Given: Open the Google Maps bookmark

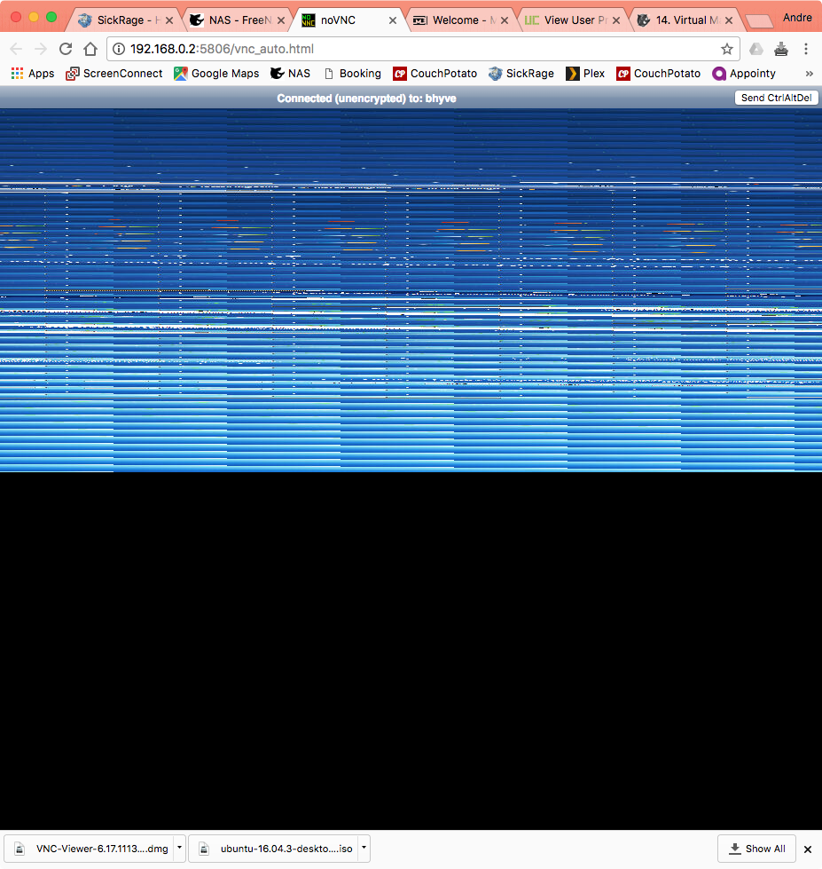Looking at the screenshot, I should pos(216,73).
